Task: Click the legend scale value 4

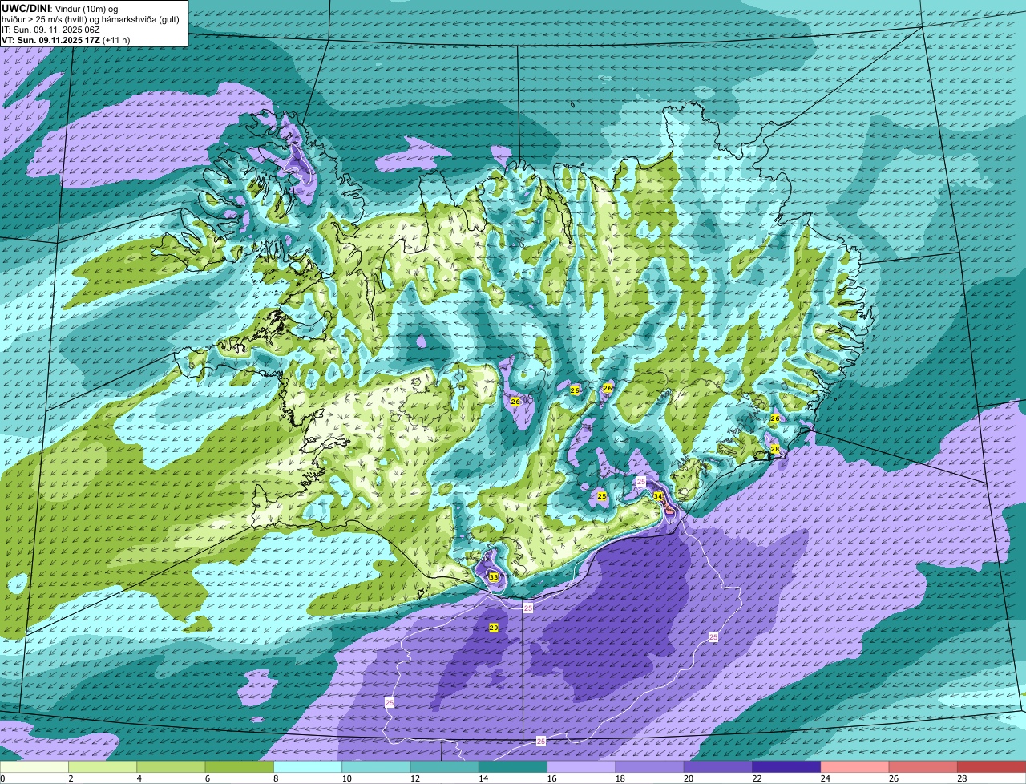Action: click(x=139, y=778)
